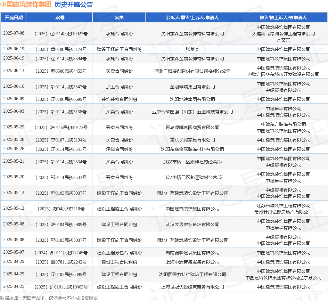Select case number (2025)苏0508民初4453号

(61, 71)
